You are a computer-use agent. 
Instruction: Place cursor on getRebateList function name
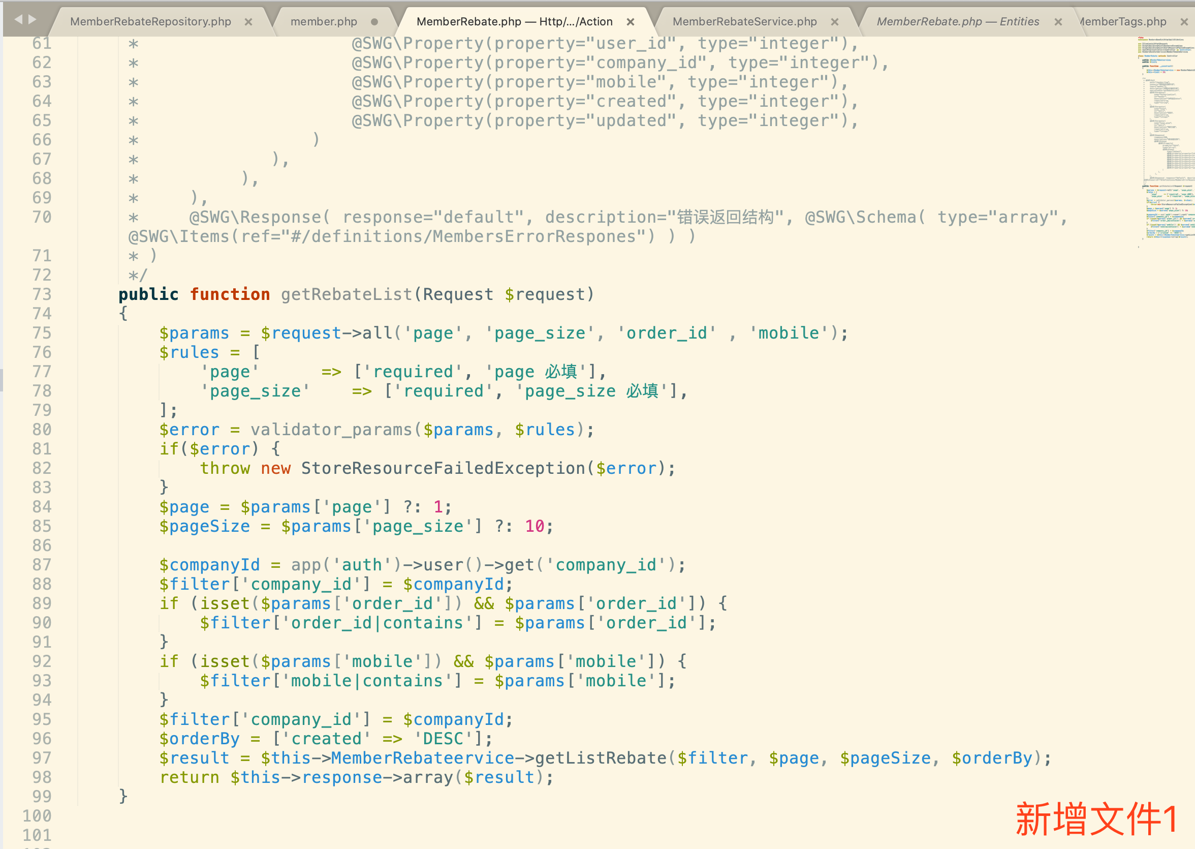347,294
